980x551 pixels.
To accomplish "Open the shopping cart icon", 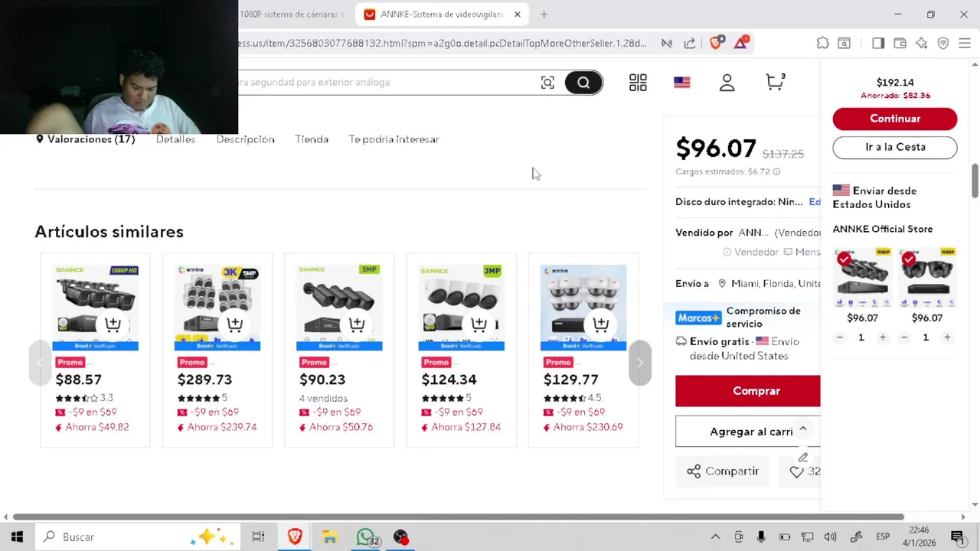I will 776,82.
